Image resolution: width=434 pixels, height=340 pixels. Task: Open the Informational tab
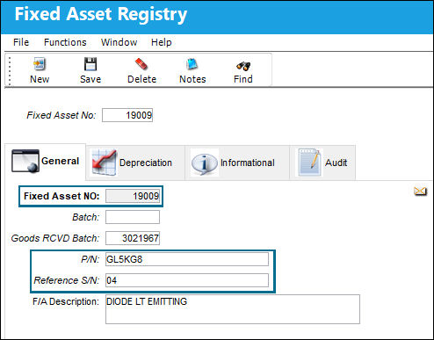pos(237,163)
